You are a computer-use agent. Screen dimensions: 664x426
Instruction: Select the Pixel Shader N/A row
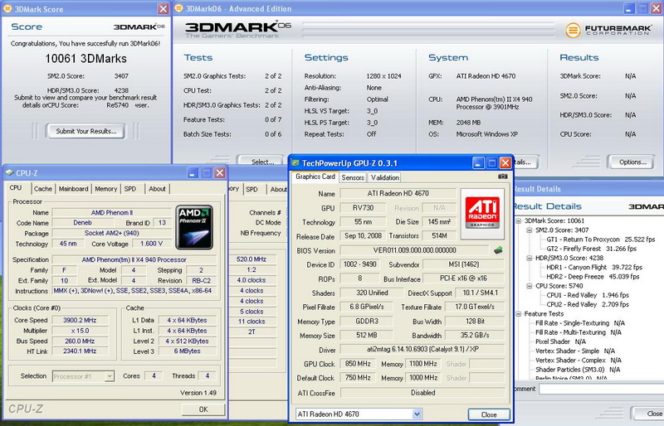561,341
